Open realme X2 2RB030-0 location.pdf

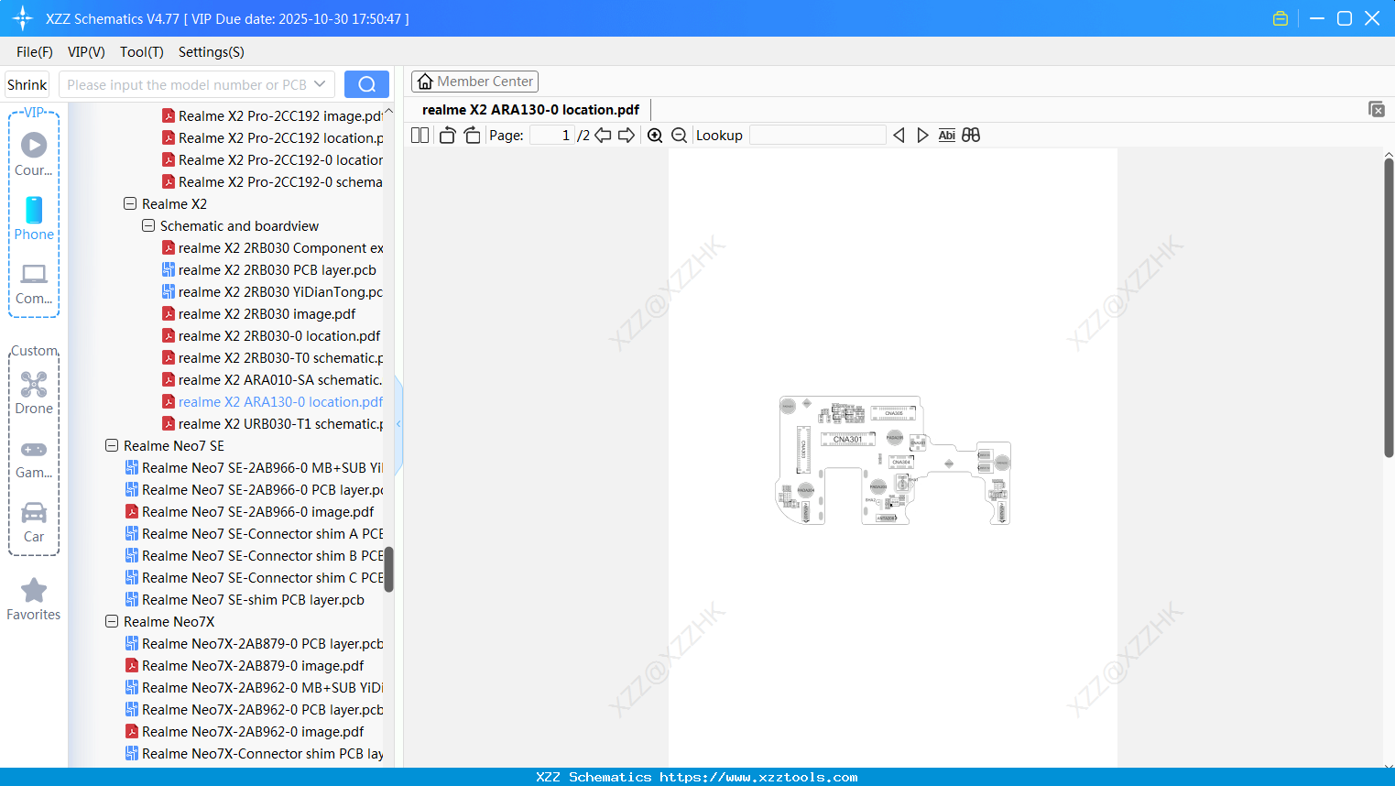[271, 336]
